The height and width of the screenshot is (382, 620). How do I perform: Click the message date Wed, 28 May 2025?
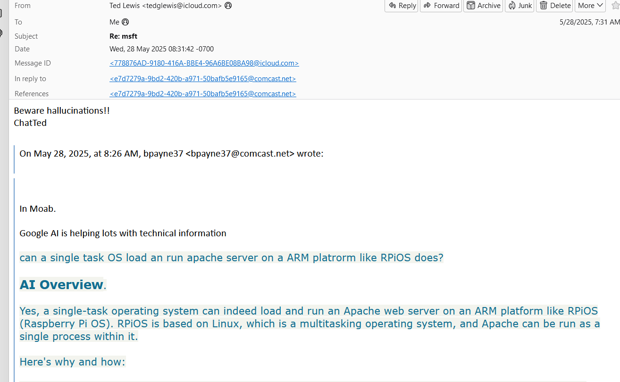(161, 49)
